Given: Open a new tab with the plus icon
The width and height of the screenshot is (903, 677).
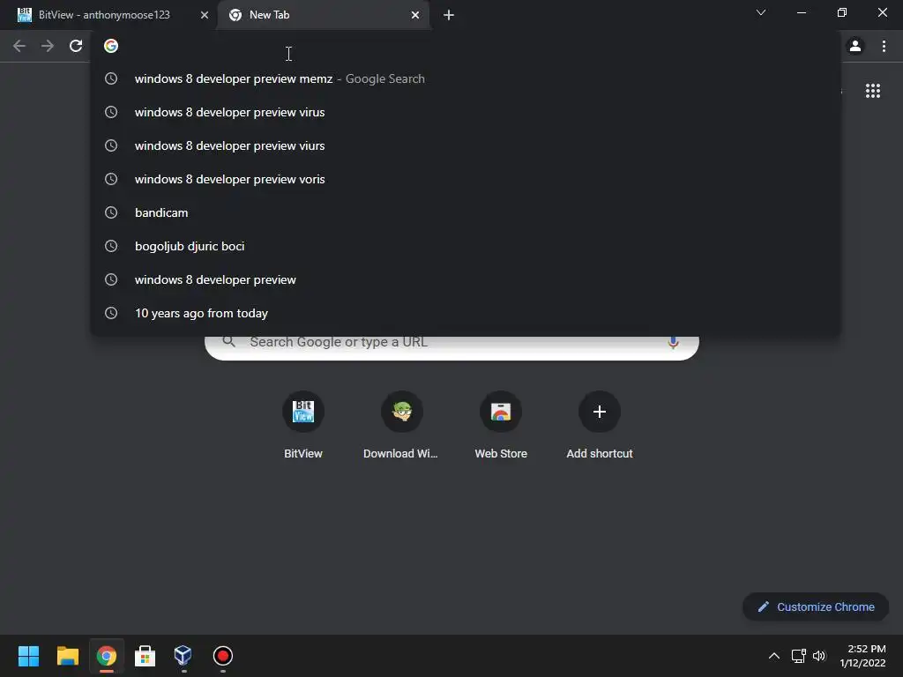Looking at the screenshot, I should click(x=449, y=15).
